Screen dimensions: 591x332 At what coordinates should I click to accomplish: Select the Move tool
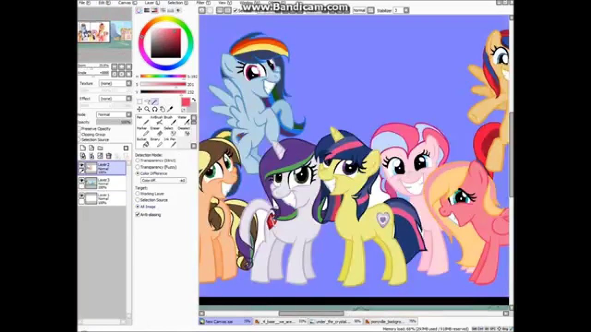click(139, 109)
